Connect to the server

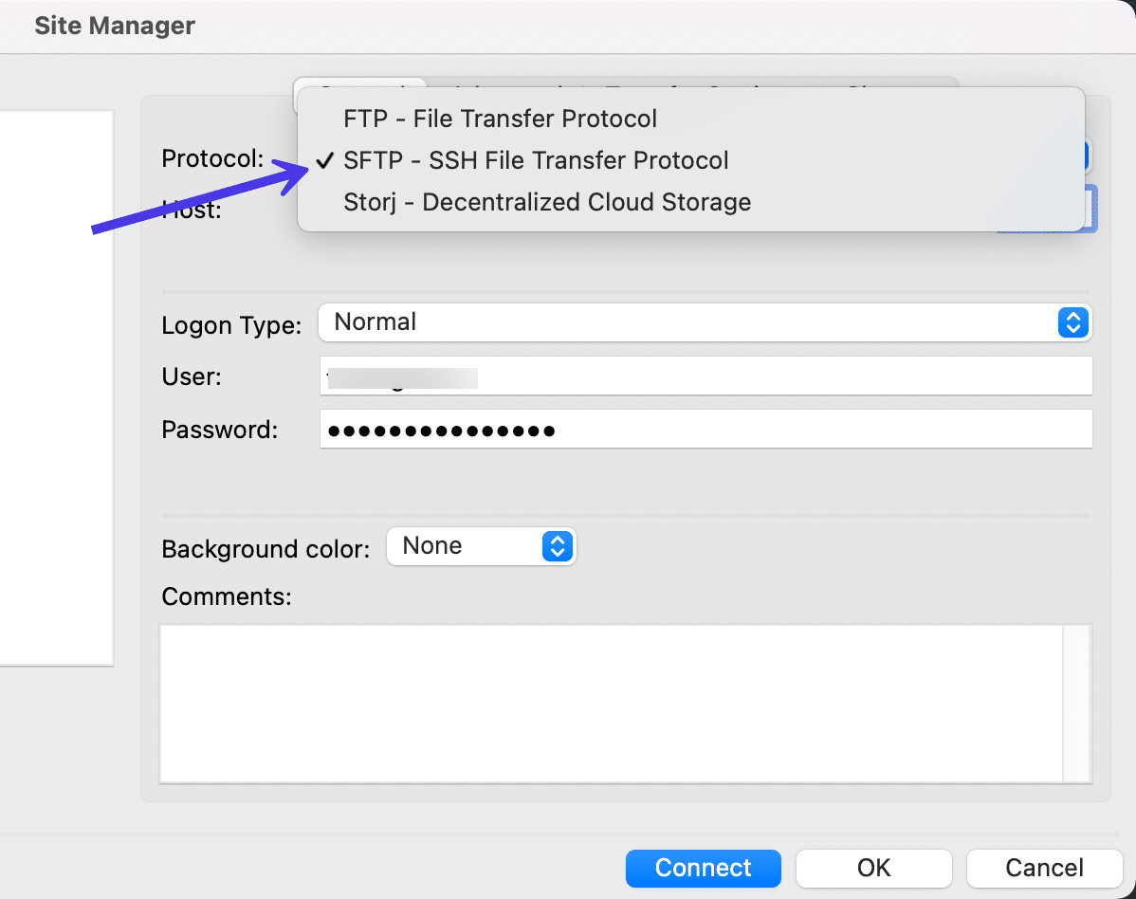click(703, 868)
